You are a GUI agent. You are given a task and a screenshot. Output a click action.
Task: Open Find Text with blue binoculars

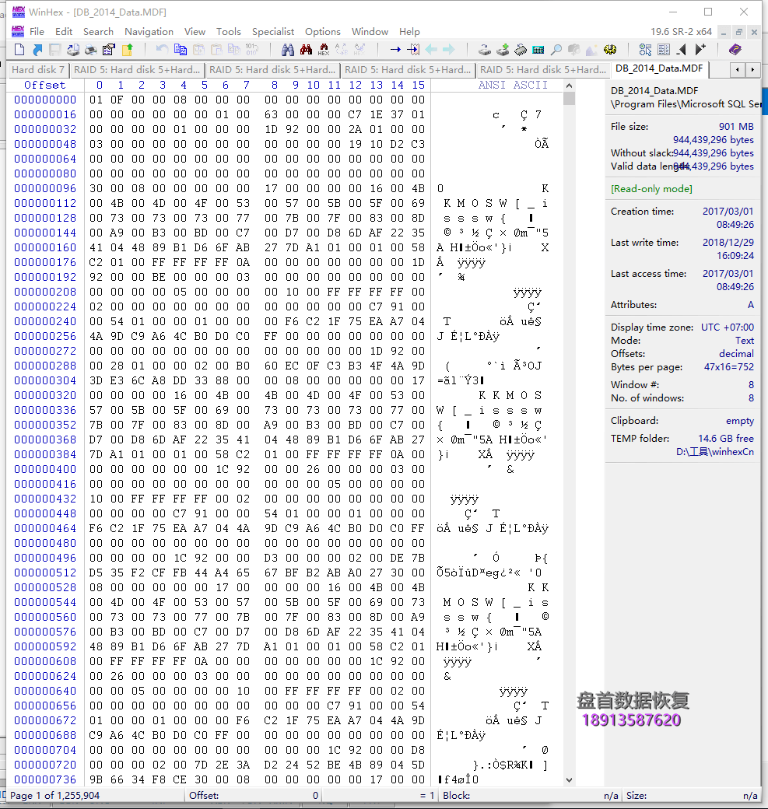point(288,50)
